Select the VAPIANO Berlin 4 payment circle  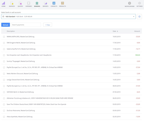(x=4, y=92)
